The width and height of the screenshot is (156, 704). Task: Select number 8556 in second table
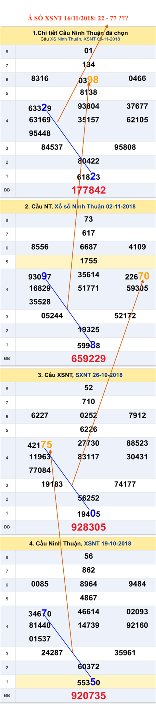[x=40, y=247]
